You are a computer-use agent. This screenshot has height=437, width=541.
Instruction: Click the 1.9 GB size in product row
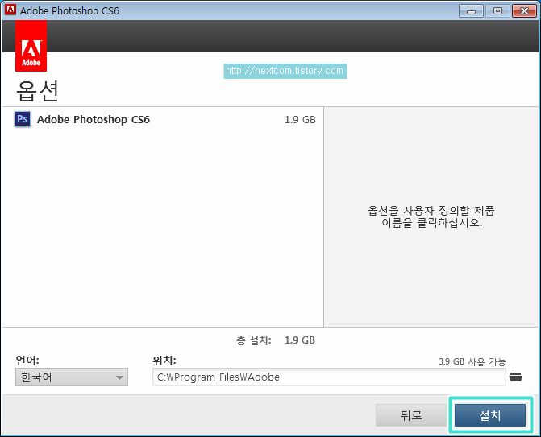[x=300, y=119]
